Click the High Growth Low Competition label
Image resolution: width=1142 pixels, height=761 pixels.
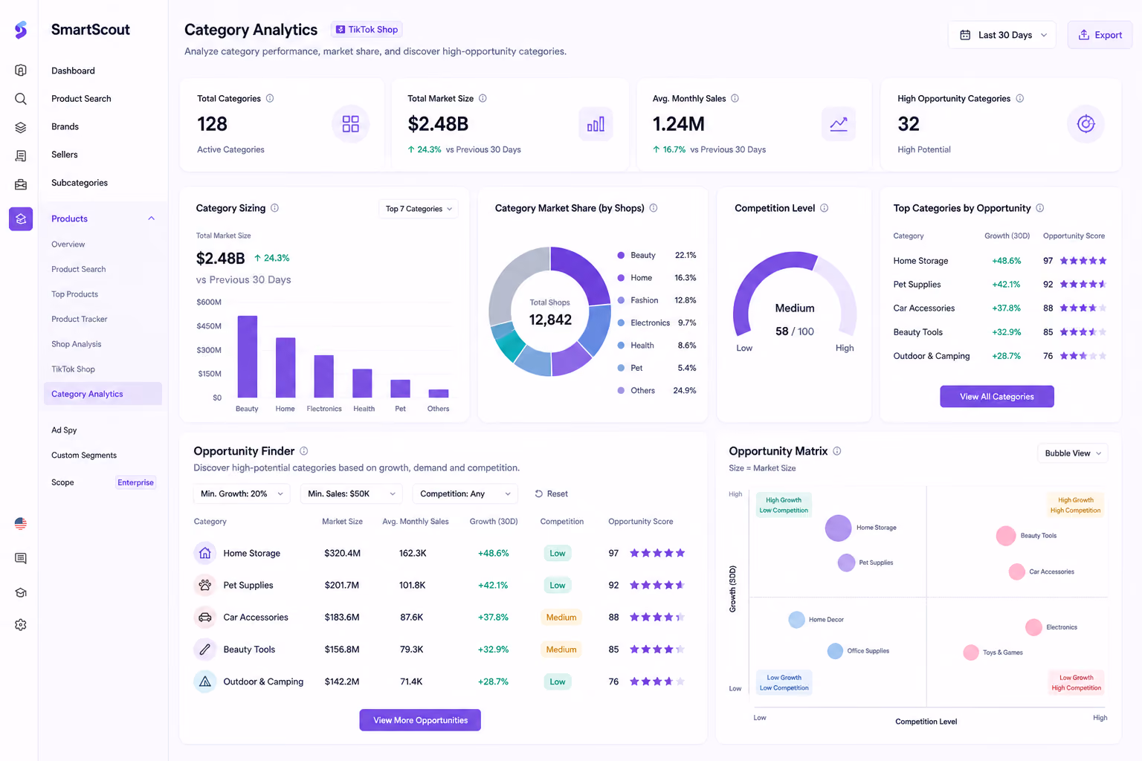tap(784, 505)
